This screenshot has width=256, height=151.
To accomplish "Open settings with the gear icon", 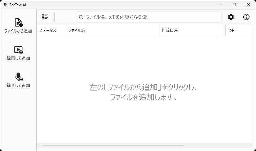I will pos(231,17).
